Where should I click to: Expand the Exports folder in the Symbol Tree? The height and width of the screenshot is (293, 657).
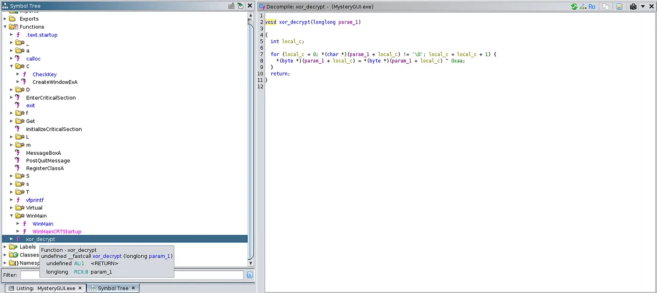point(5,19)
